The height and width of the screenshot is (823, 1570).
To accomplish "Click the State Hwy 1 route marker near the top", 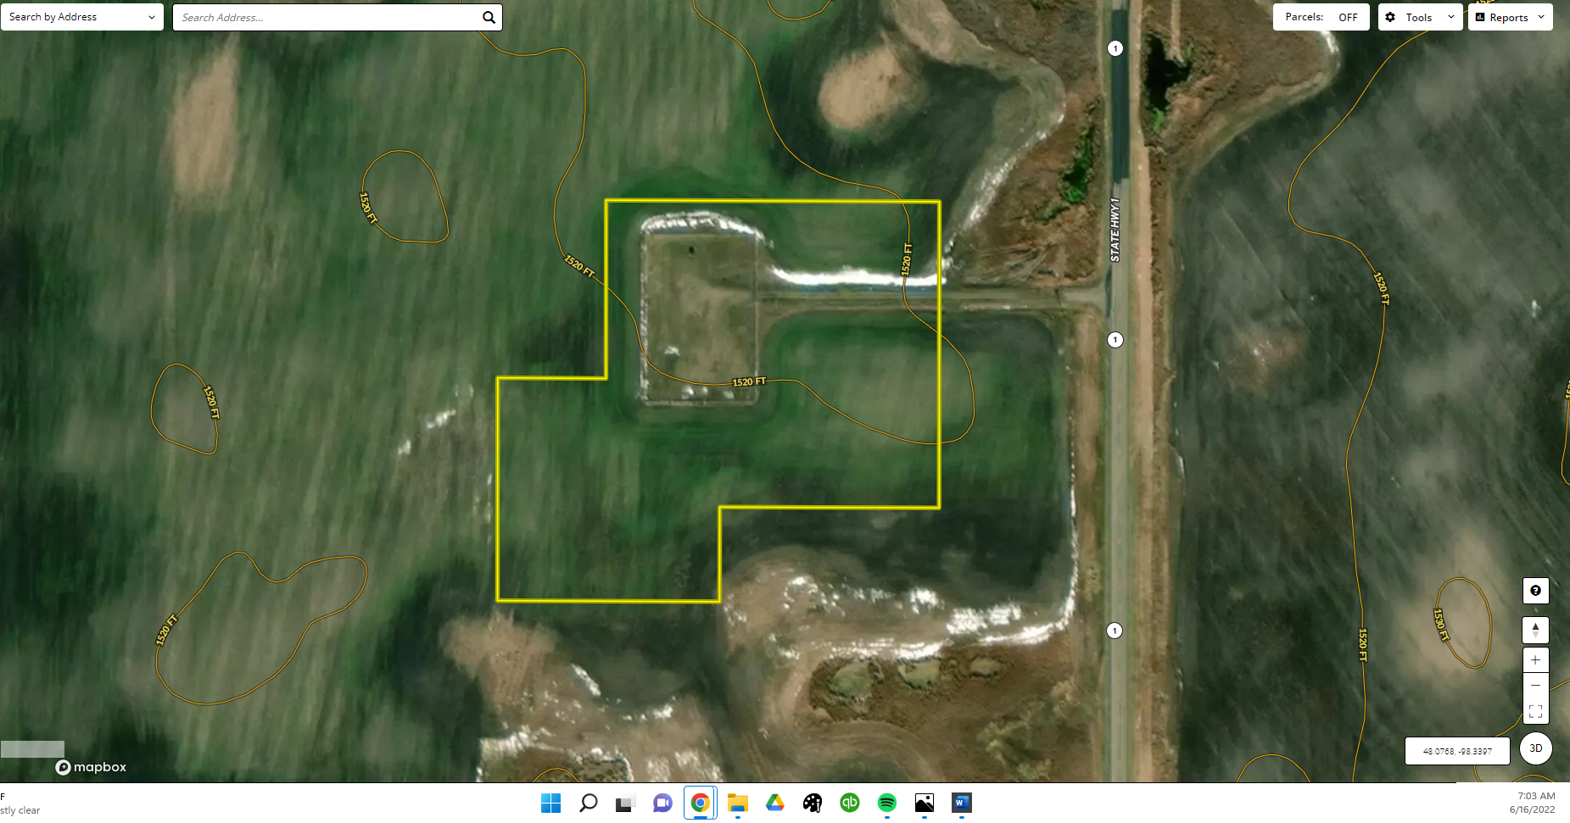I will tap(1115, 48).
